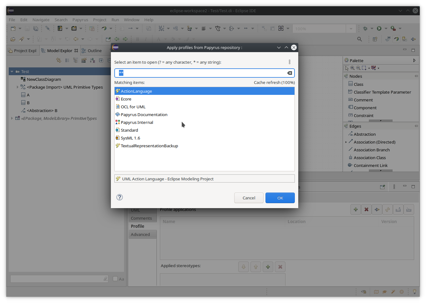Expand the Package Import UML Primitive Types node

[x=17, y=87]
